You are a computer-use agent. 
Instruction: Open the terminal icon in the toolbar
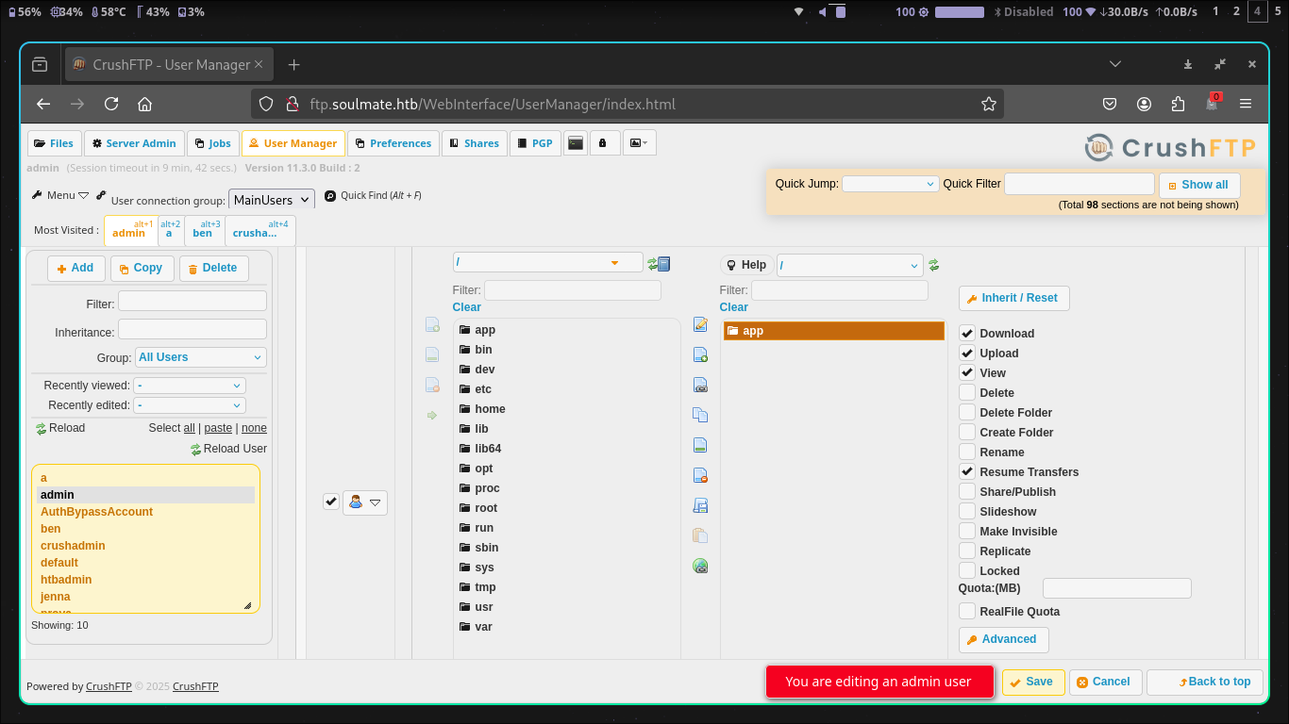576,142
